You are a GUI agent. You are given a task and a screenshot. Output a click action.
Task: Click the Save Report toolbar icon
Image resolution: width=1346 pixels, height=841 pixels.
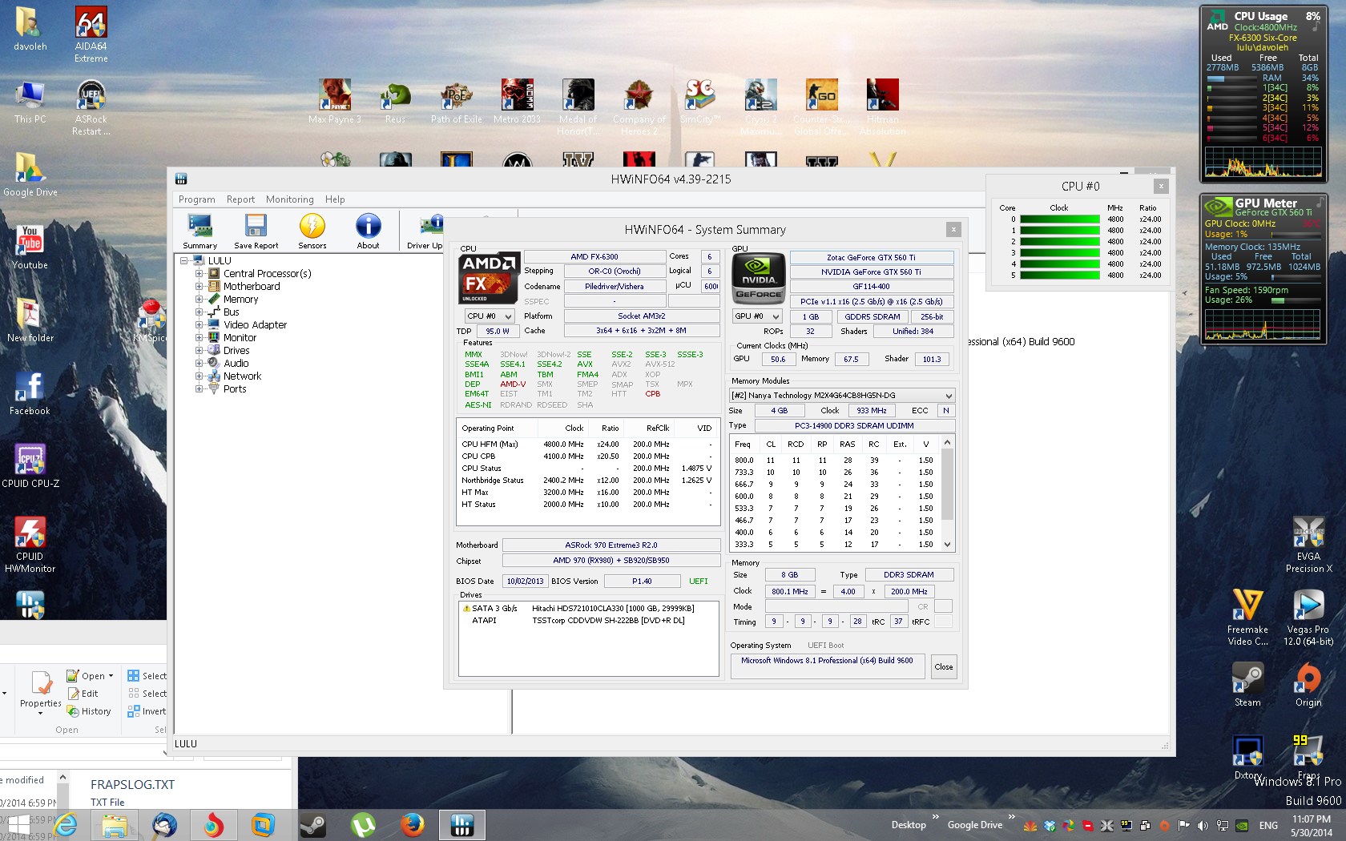[256, 232]
